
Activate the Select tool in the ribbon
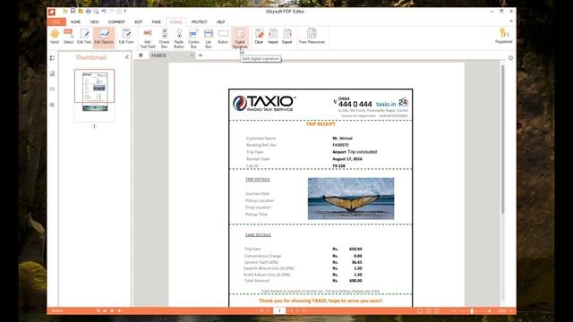[68, 37]
